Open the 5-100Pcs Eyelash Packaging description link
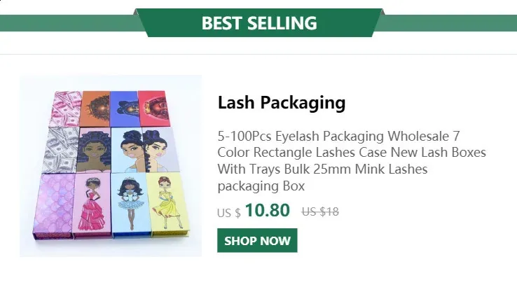This screenshot has width=517, height=285. click(352, 161)
